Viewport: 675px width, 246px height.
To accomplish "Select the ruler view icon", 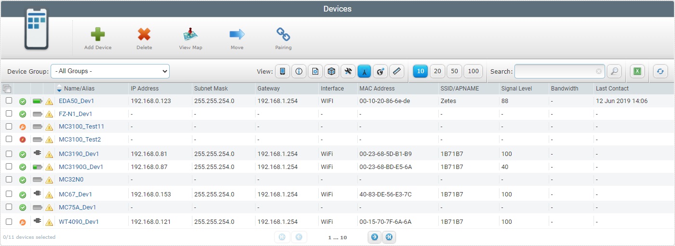I will pos(397,71).
